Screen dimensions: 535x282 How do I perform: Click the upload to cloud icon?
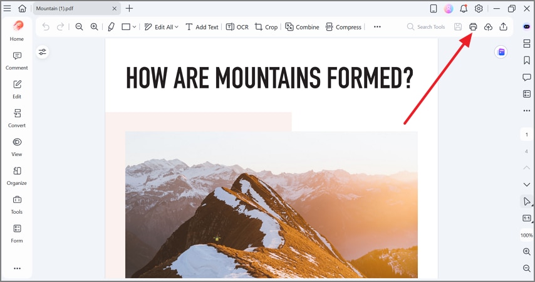488,26
